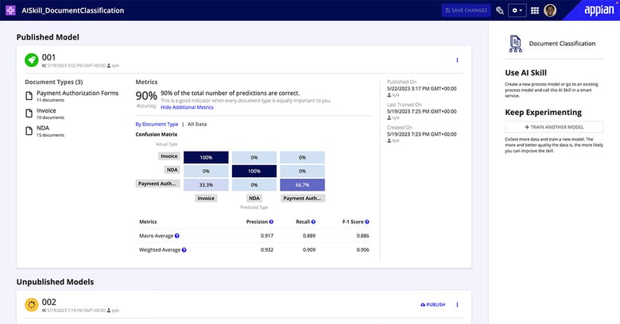Click the Save Changes button
620x324 pixels.
466,10
